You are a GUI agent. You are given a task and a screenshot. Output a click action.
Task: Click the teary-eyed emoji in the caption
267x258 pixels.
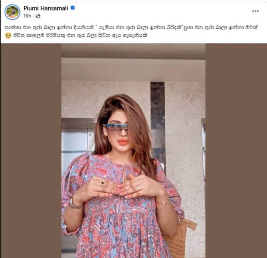(8, 36)
